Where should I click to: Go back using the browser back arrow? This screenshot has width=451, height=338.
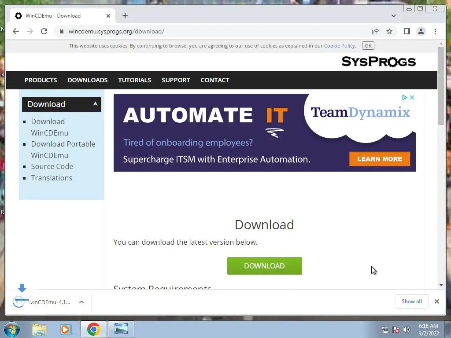point(16,31)
